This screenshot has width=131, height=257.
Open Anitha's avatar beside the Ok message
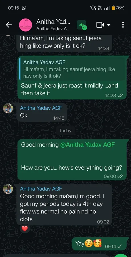click(8, 108)
